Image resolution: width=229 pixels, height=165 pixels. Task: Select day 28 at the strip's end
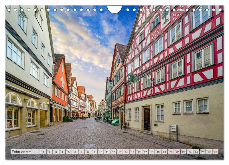coord(215,152)
